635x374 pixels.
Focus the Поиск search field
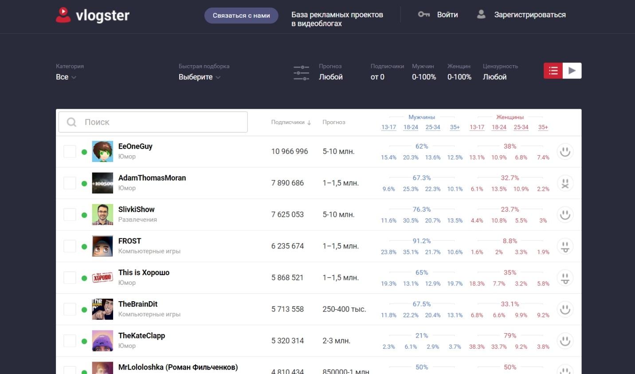tap(153, 122)
